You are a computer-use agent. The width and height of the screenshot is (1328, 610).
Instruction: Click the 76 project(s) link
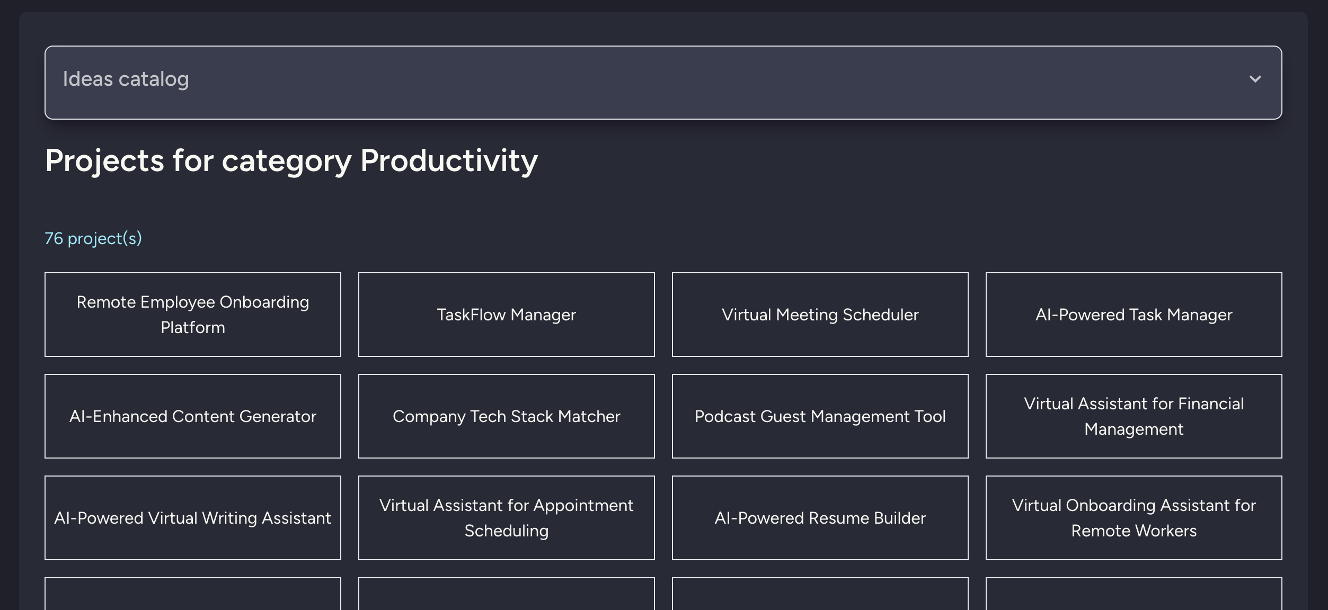pos(93,239)
